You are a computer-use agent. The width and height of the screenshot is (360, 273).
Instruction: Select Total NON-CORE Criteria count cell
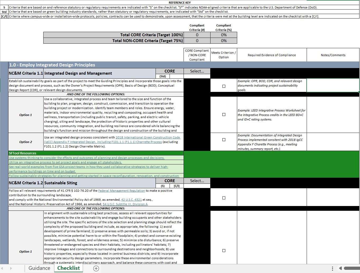[197, 41]
